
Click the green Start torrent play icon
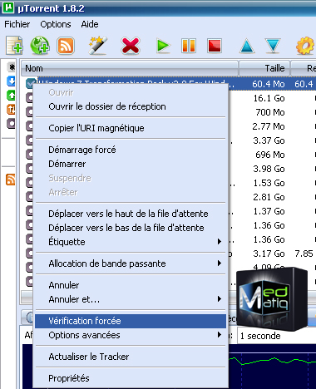163,46
